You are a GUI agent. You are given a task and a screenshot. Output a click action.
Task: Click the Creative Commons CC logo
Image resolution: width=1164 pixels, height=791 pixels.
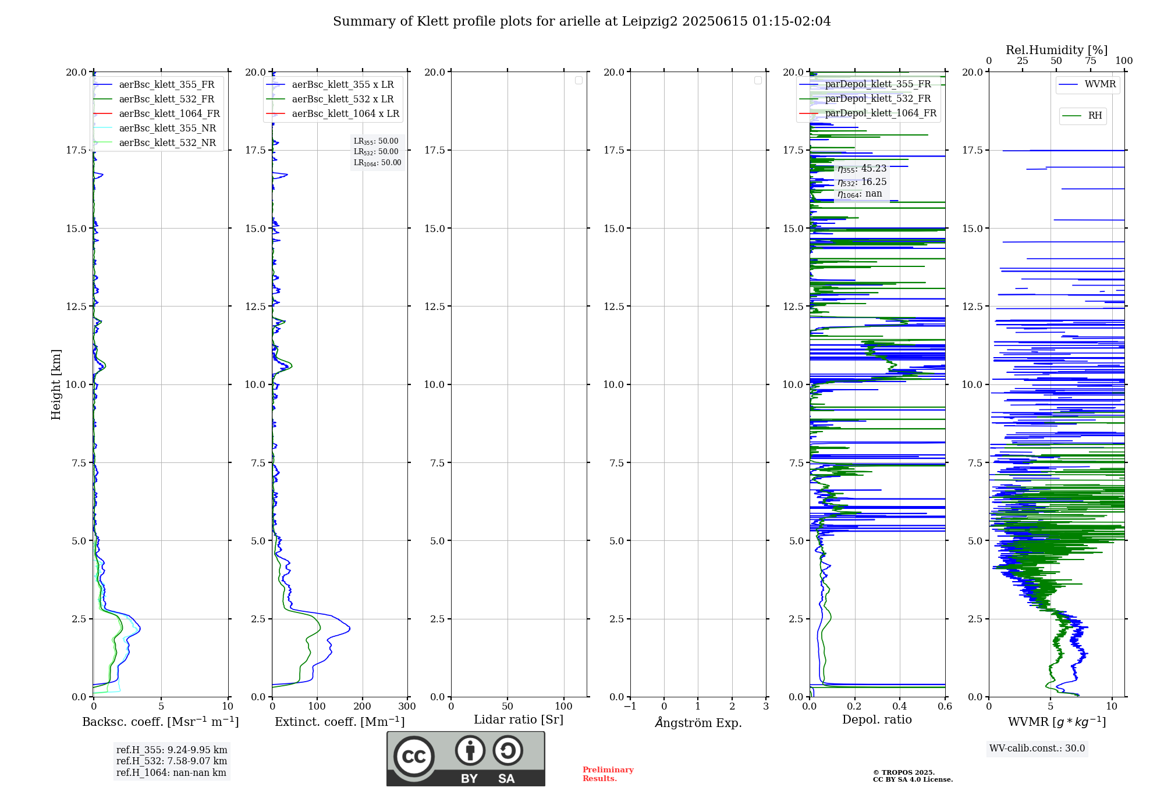click(x=414, y=756)
